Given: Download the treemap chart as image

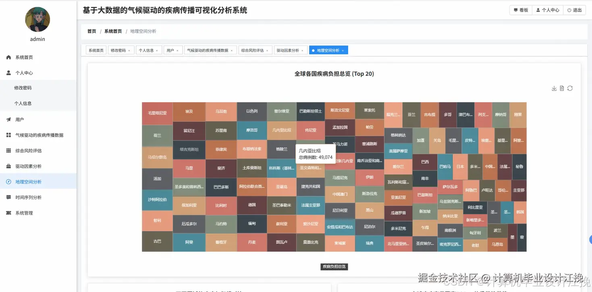Looking at the screenshot, I should [554, 89].
